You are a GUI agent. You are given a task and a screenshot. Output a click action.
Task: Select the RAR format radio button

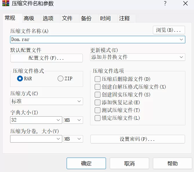point(20,78)
